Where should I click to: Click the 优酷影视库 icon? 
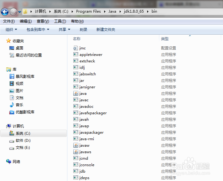click(x=12, y=112)
